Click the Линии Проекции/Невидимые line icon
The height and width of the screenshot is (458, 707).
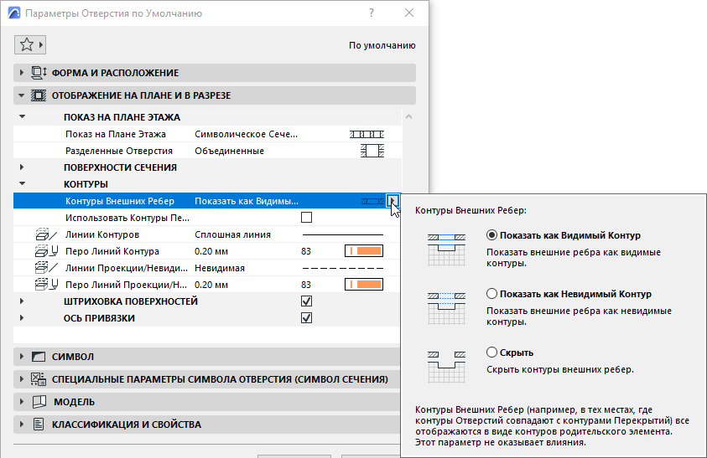click(46, 268)
